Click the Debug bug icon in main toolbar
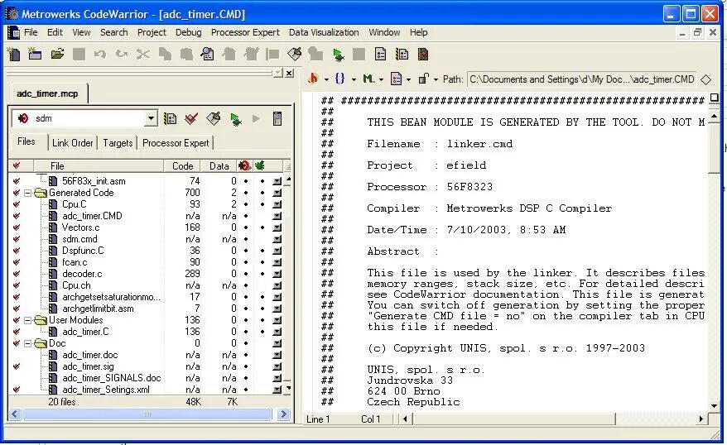 [339, 55]
